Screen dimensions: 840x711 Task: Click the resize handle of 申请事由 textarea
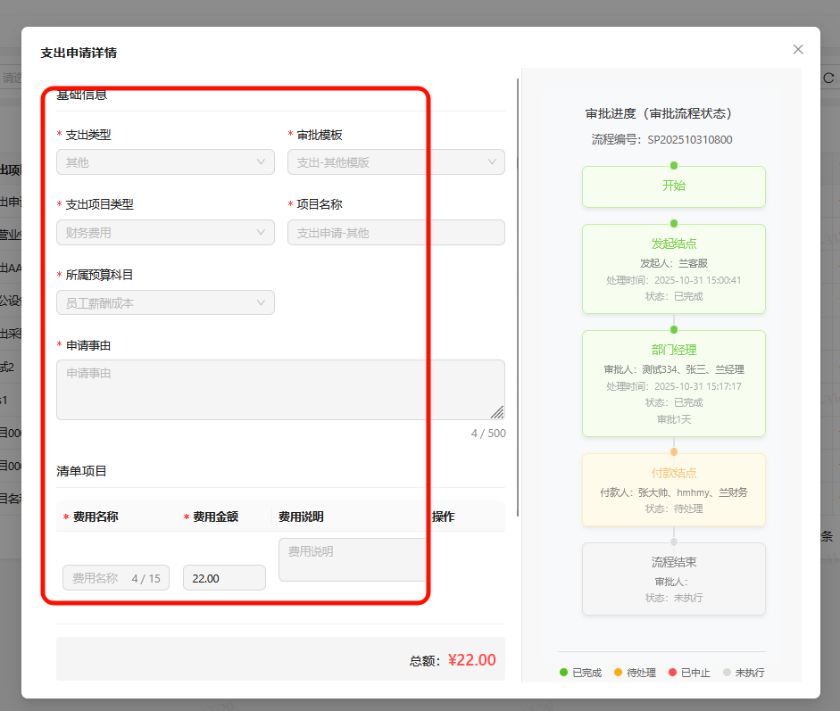(x=497, y=412)
